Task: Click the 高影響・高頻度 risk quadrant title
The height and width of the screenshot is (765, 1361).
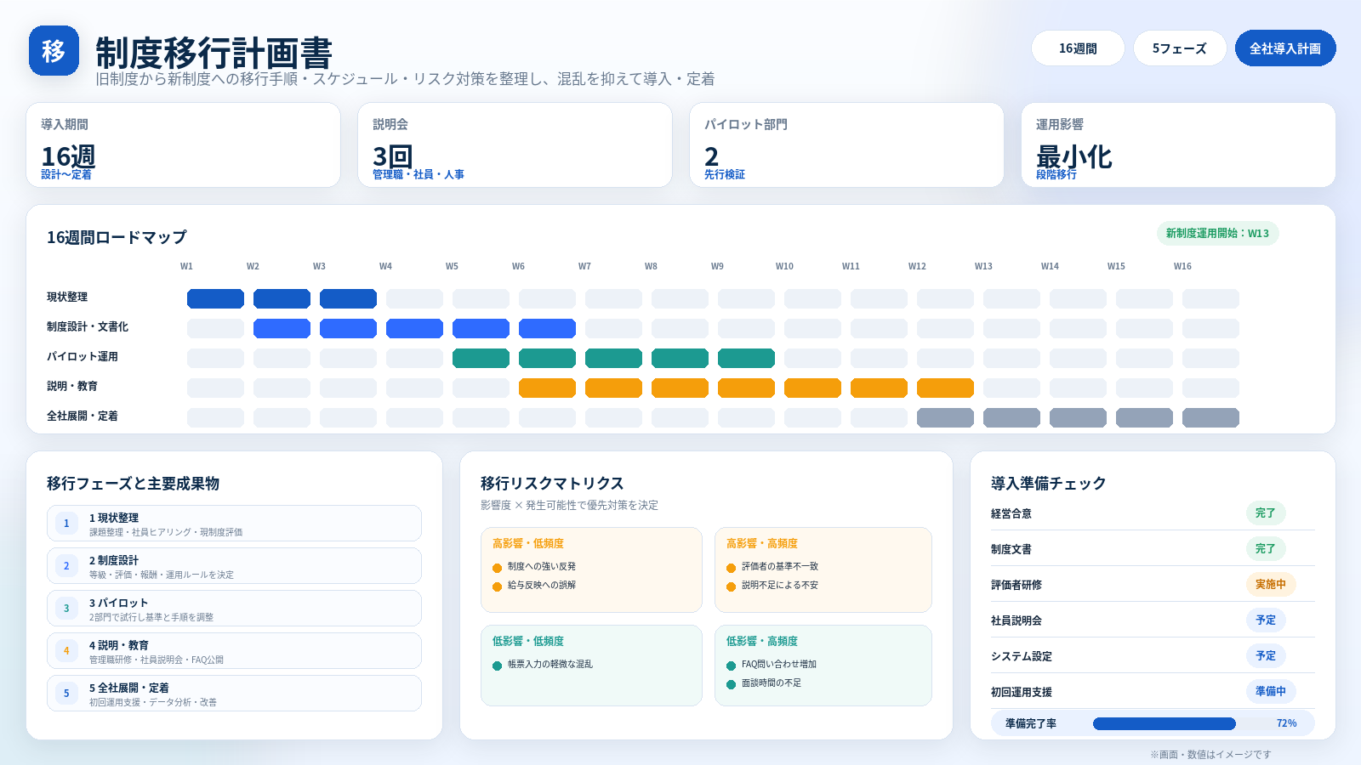Action: point(762,543)
